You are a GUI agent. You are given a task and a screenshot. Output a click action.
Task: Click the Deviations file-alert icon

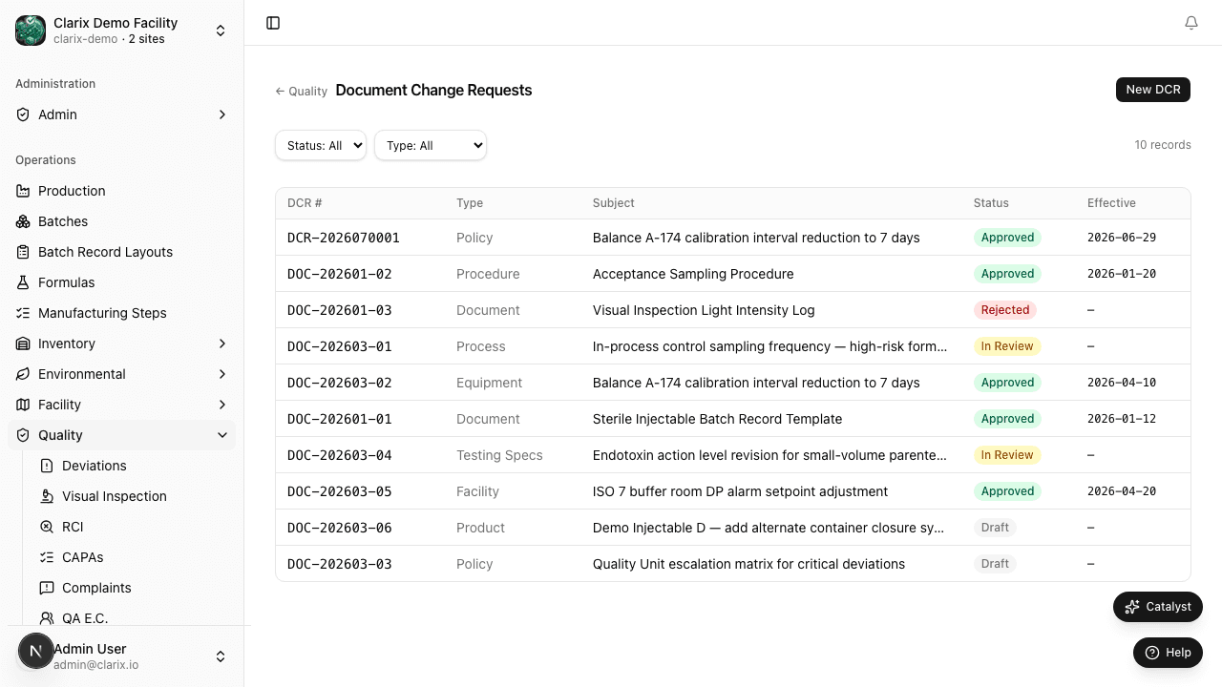[x=47, y=466]
